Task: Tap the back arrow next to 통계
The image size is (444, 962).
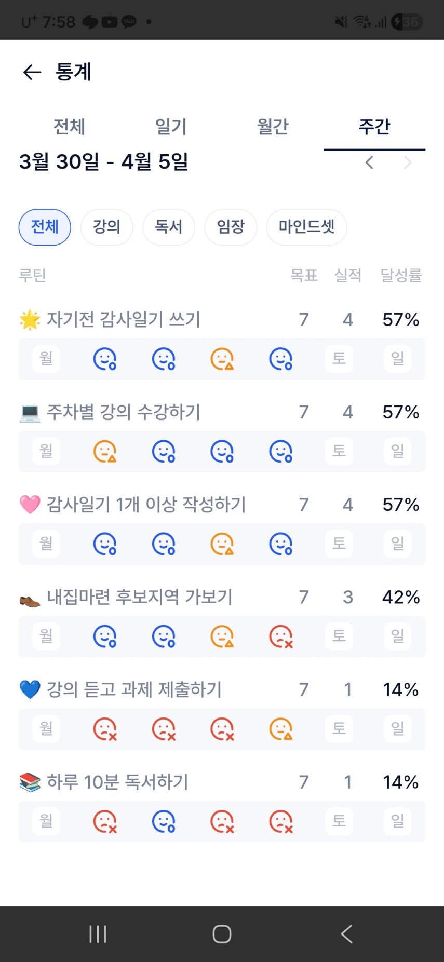Action: (32, 72)
